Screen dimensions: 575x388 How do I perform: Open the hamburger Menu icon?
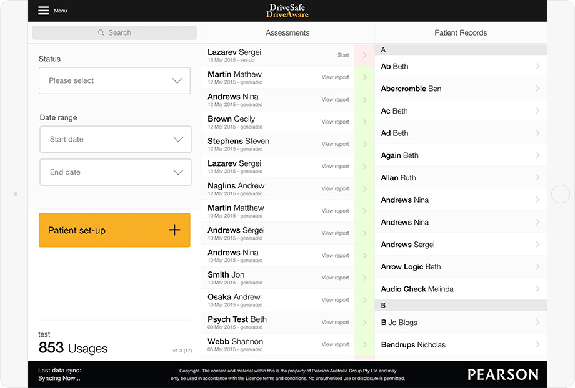pos(43,11)
